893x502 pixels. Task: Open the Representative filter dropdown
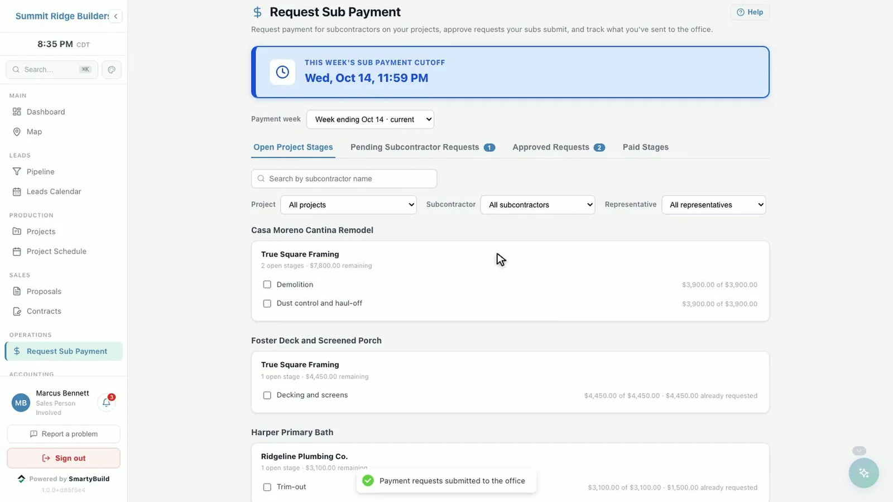[x=713, y=205]
